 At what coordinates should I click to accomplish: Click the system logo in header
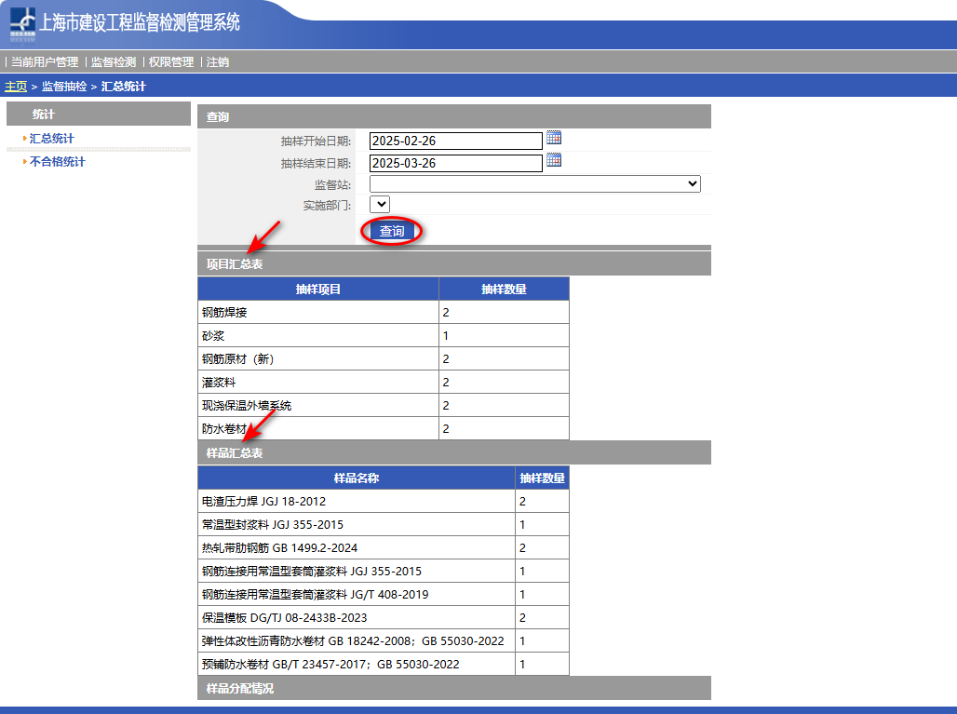(24, 24)
